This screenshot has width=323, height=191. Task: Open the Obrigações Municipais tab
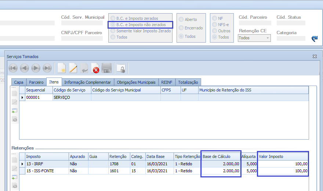[x=136, y=82]
